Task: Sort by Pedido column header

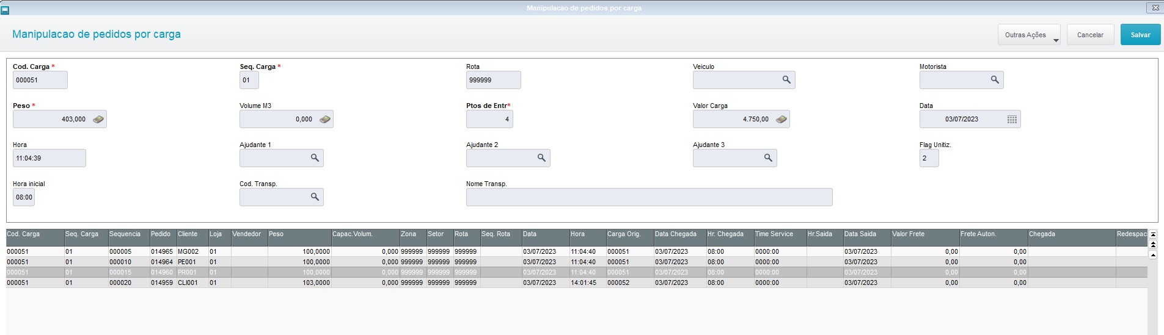Action: pyautogui.click(x=163, y=237)
